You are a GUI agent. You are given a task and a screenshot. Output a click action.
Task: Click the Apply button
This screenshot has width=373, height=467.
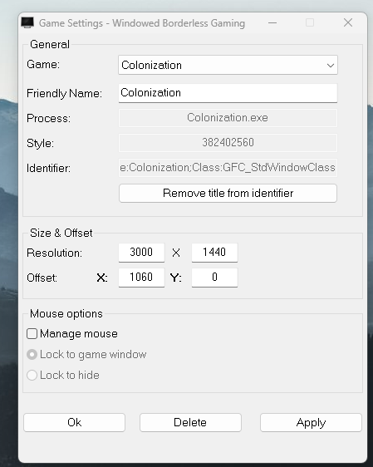tap(311, 422)
